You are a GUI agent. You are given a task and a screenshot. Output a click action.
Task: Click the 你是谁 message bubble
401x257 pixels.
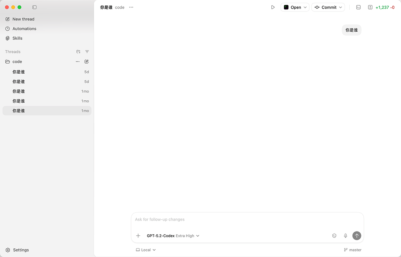351,30
